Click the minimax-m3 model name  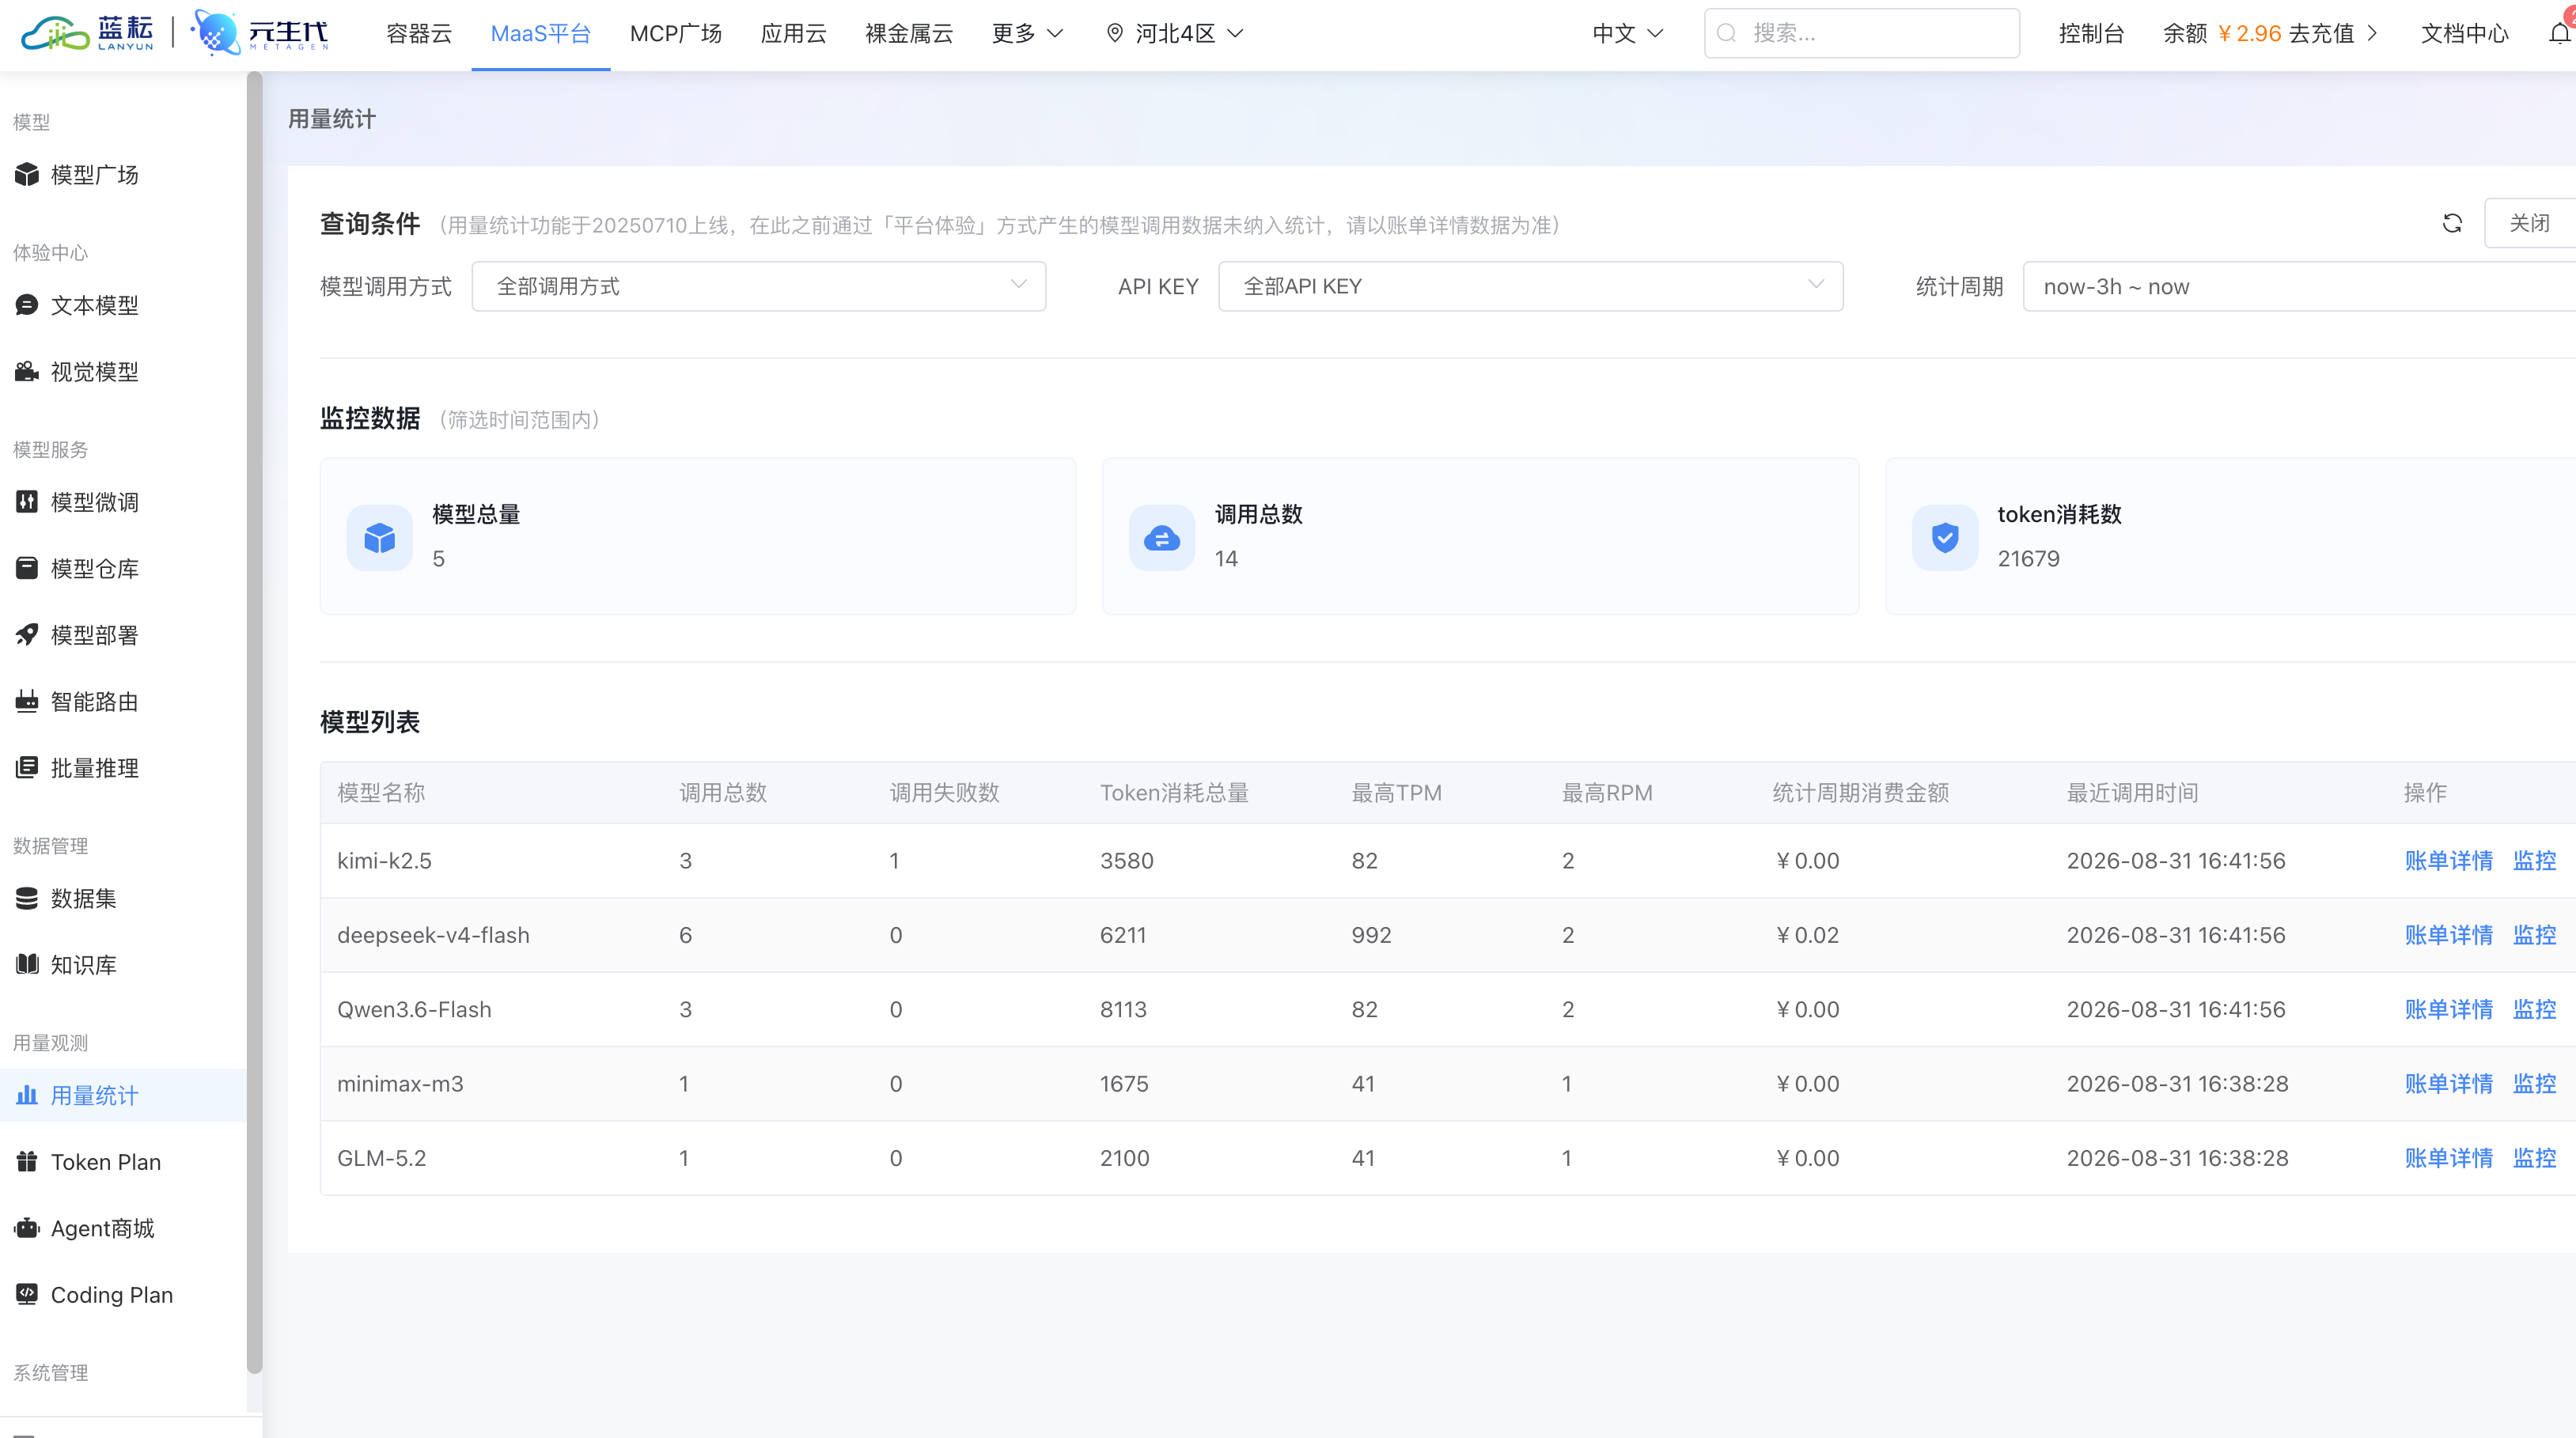coord(401,1084)
